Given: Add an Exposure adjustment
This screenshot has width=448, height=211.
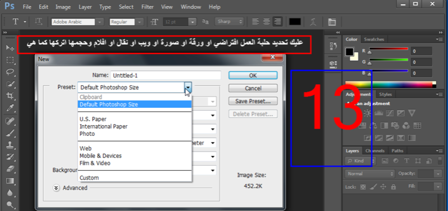Looking at the screenshot, I should point(400,113).
